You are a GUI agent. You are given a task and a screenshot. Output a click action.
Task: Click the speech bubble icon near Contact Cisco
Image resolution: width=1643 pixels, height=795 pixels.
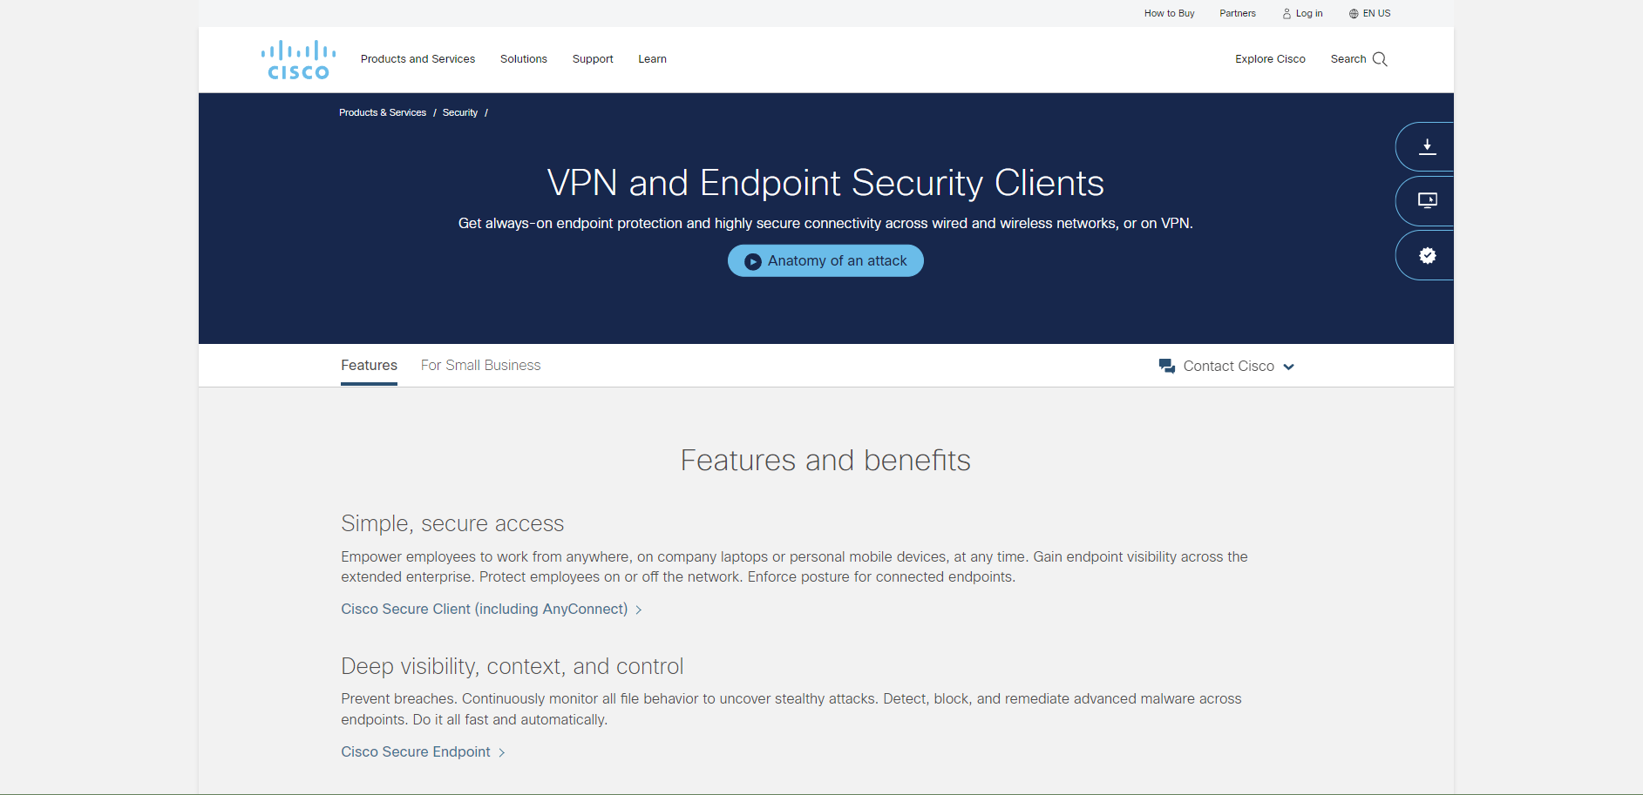(1166, 366)
